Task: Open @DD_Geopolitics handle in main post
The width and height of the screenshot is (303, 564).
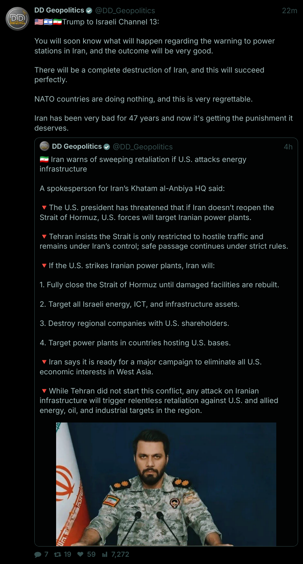Action: click(125, 11)
